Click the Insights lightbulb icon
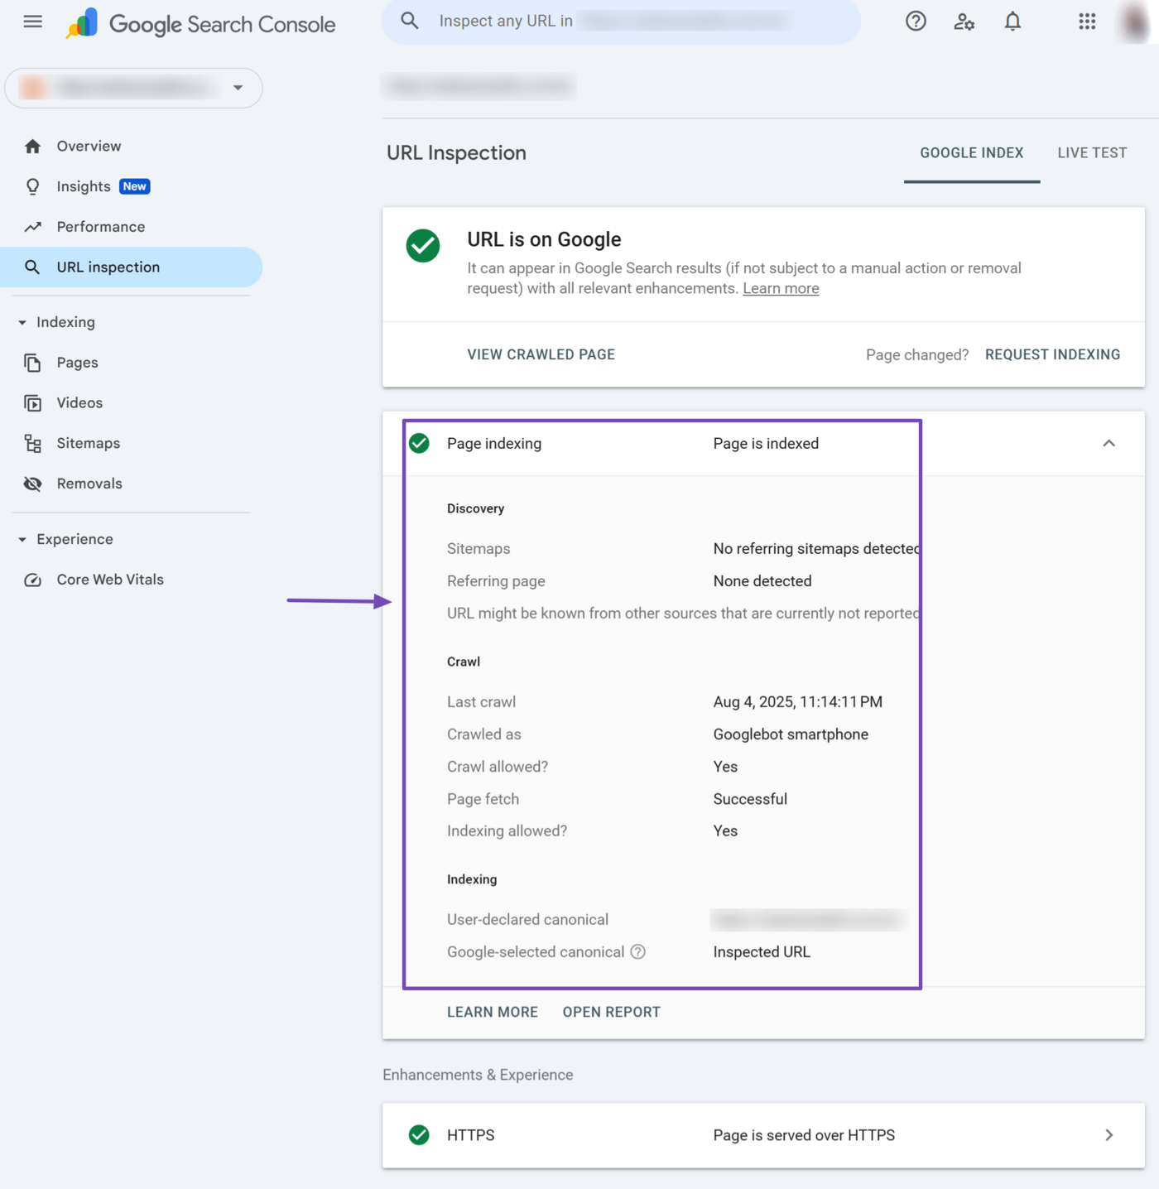This screenshot has height=1189, width=1159. click(x=32, y=186)
